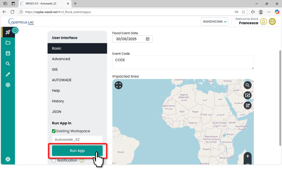Open the Help tab
This screenshot has width=282, height=170.
coord(77,90)
